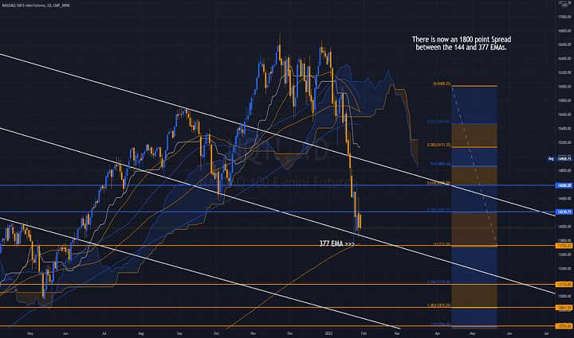This screenshot has width=574, height=338.
Task: Select the 1800 point Spread text annotation
Action: click(x=462, y=43)
